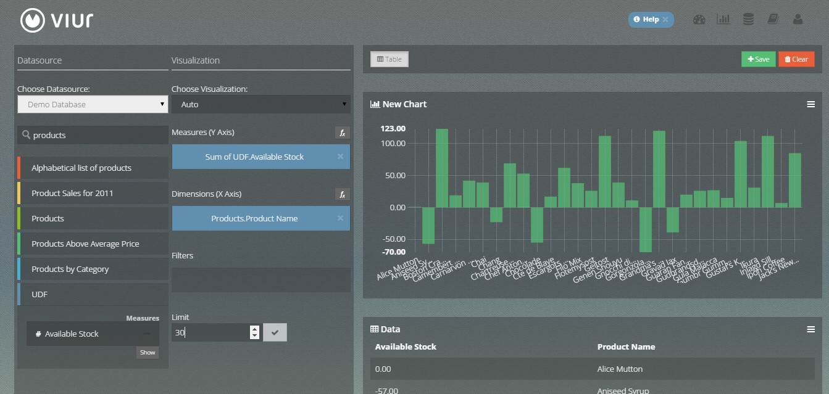Click the function button beside Measures (Y Axis)
Viewport: 829px width, 394px height.
342,133
